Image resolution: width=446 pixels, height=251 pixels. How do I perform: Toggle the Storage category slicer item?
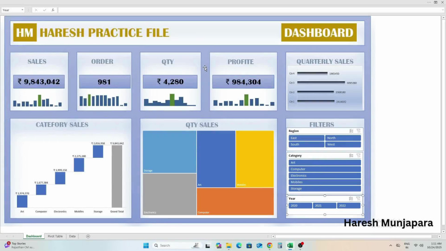click(325, 189)
